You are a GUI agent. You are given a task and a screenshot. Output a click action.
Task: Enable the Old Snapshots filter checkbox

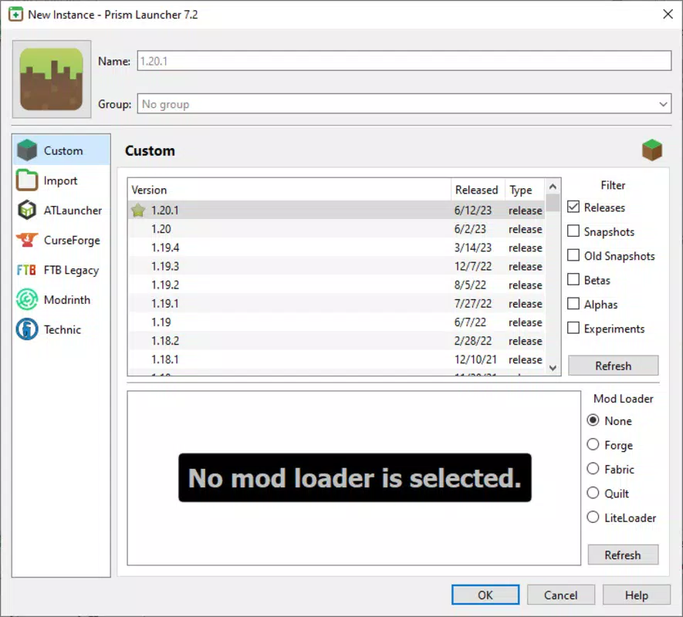point(573,255)
